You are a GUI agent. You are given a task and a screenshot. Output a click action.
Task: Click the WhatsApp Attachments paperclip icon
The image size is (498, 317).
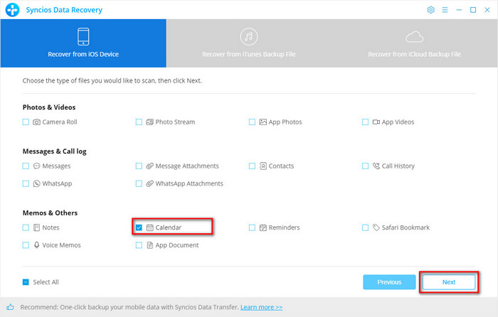[149, 183]
